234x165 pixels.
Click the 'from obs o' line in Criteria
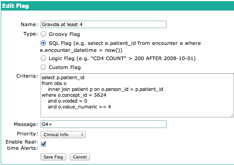[x=53, y=83]
